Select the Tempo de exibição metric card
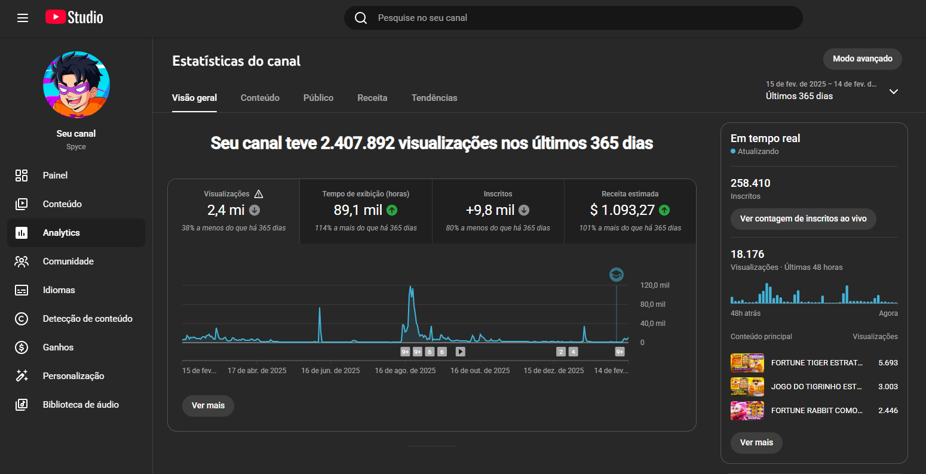Screen dimensions: 926x474 [366, 211]
